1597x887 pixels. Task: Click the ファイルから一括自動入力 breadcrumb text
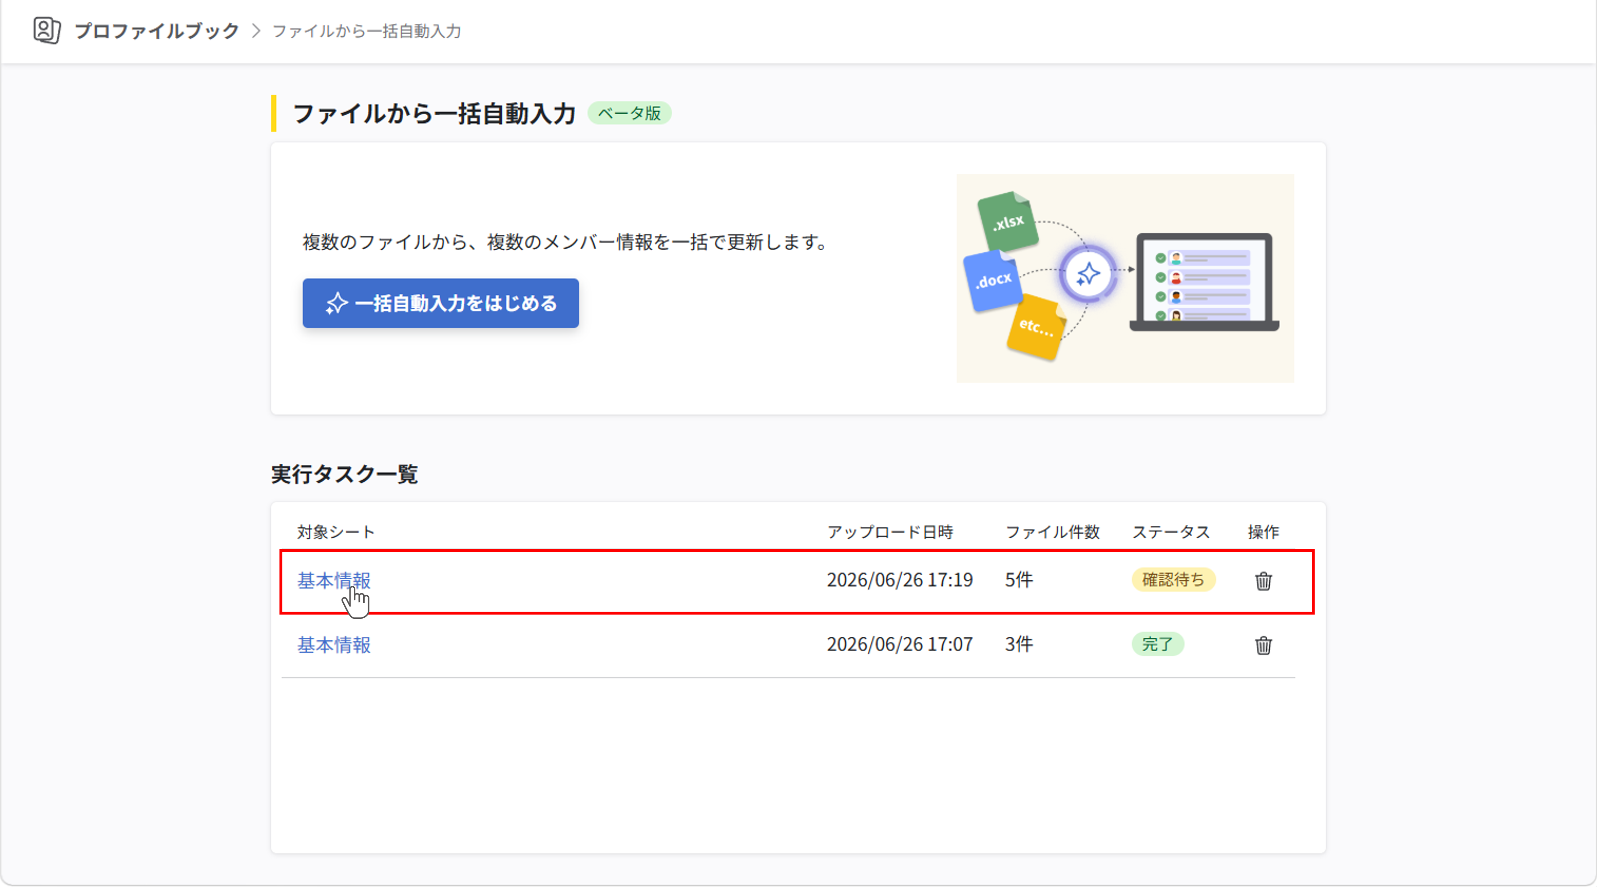(366, 31)
